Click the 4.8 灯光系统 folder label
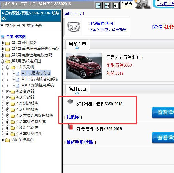The image size is (174, 173). coord(27,127)
